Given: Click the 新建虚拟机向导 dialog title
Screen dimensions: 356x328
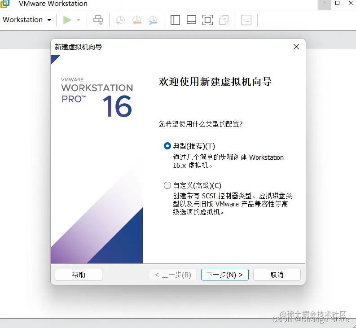Looking at the screenshot, I should (x=78, y=47).
